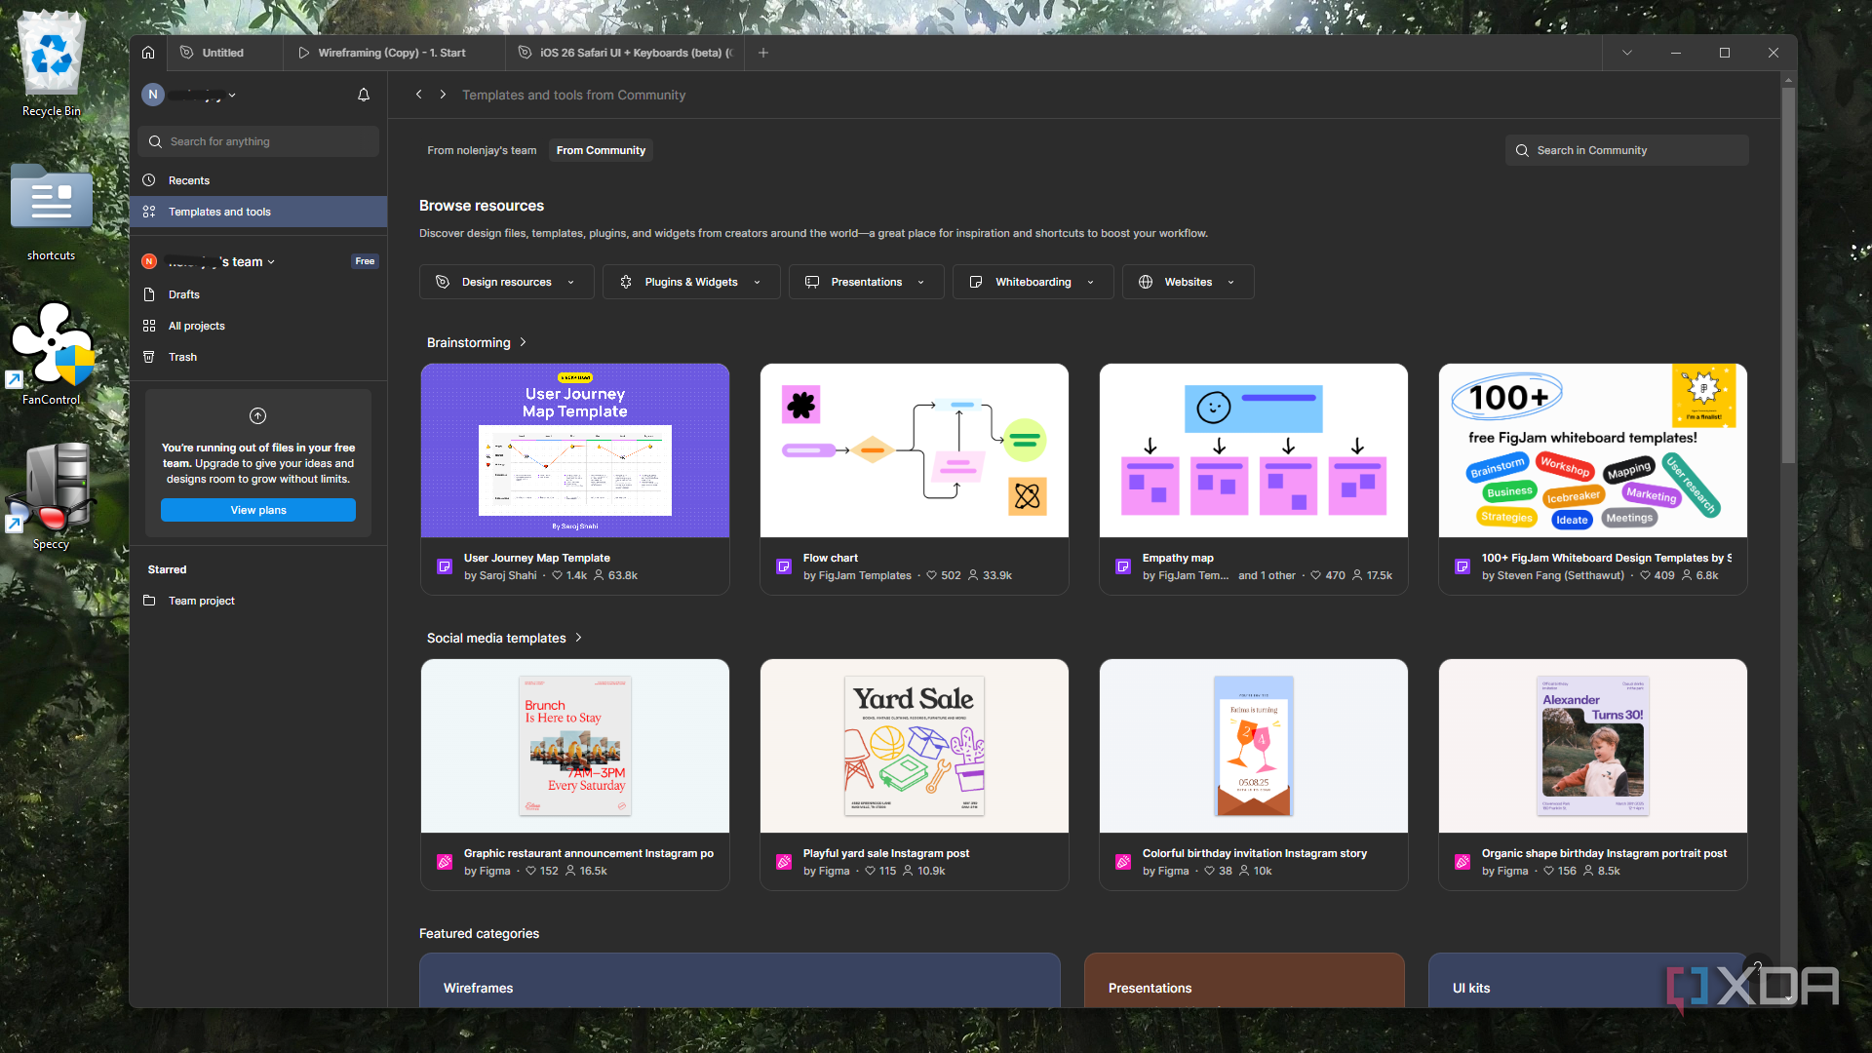1872x1053 pixels.
Task: Open the Figma home icon
Action: 148,53
